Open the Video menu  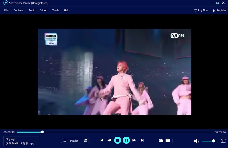tap(44, 10)
